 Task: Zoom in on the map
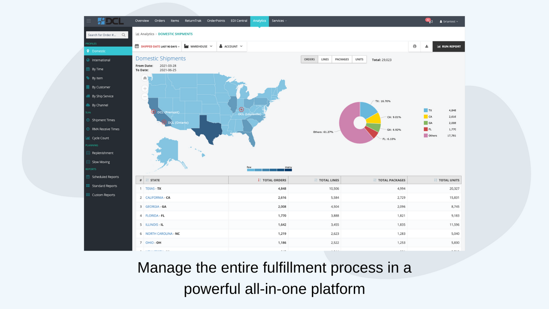click(145, 88)
